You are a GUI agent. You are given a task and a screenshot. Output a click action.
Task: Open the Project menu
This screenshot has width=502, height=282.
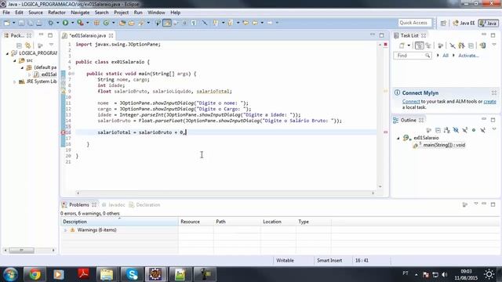pyautogui.click(x=122, y=13)
